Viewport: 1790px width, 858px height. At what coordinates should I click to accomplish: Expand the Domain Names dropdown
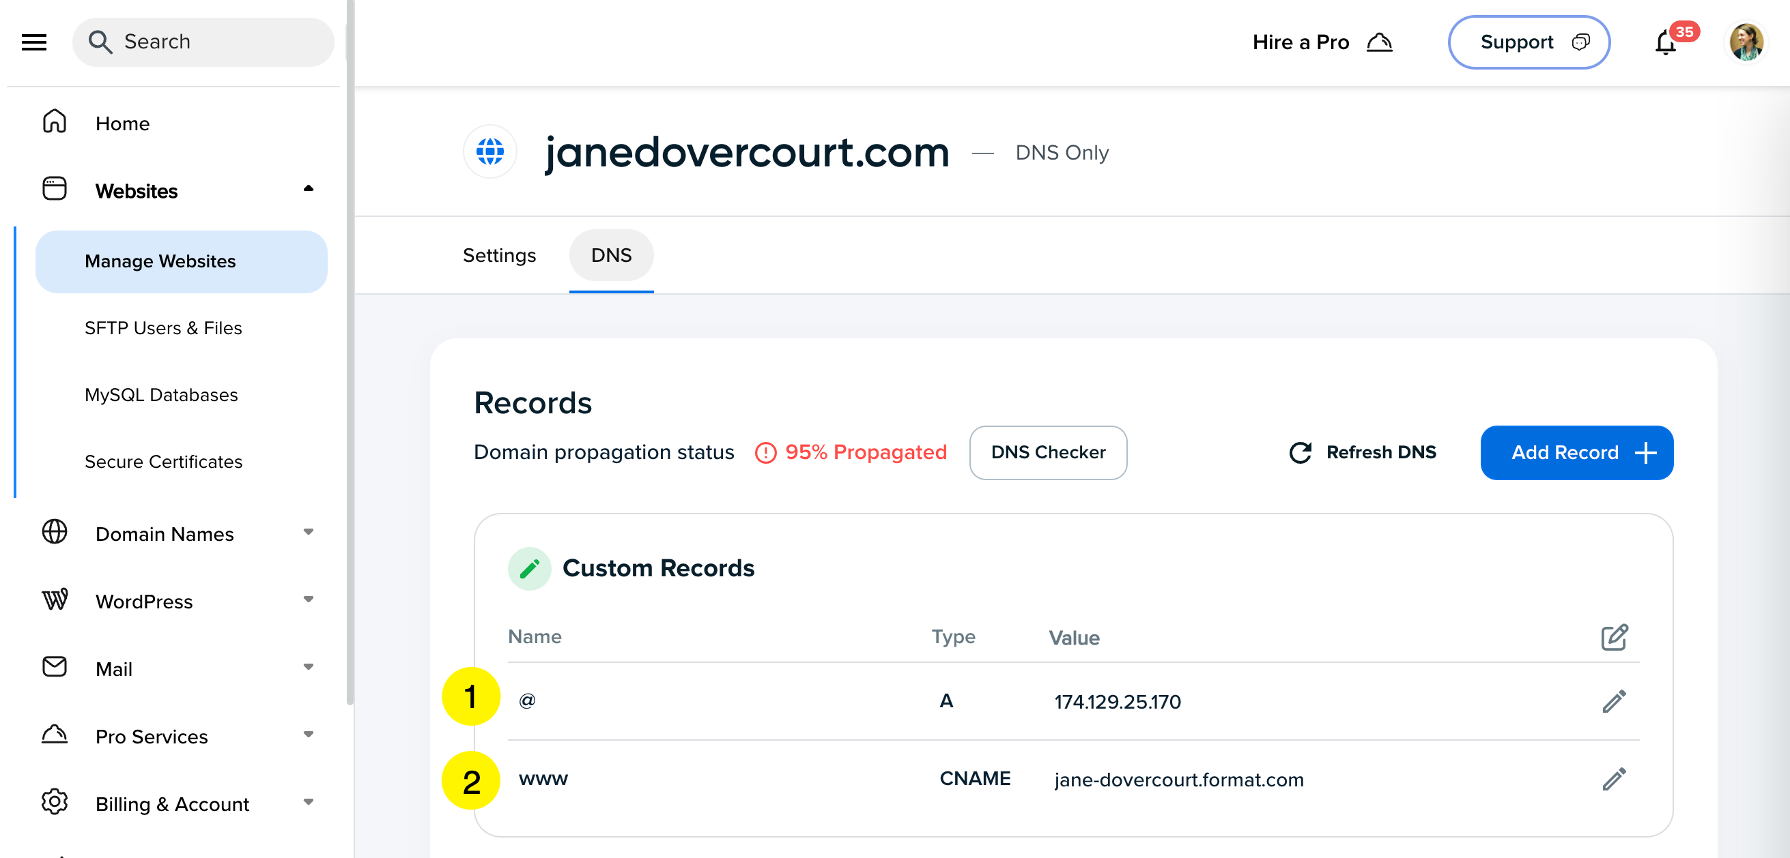point(308,533)
